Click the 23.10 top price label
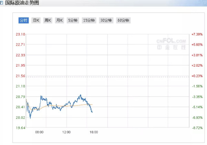 tap(21, 34)
